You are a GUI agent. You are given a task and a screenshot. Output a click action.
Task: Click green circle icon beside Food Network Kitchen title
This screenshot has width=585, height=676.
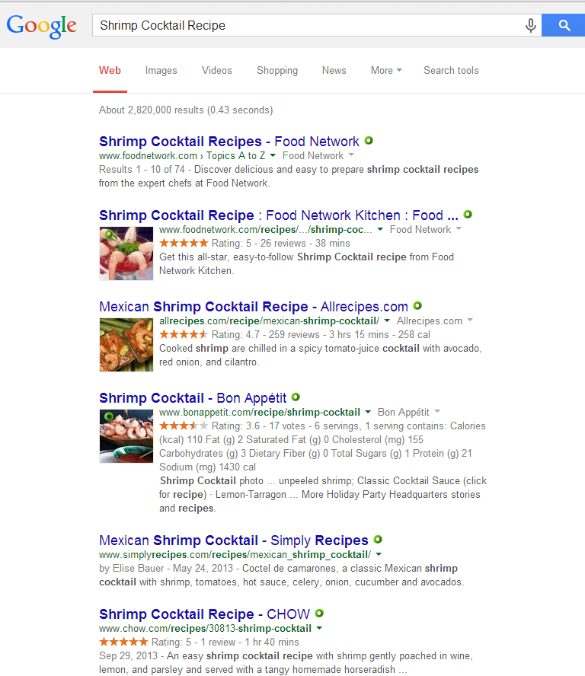pos(468,214)
